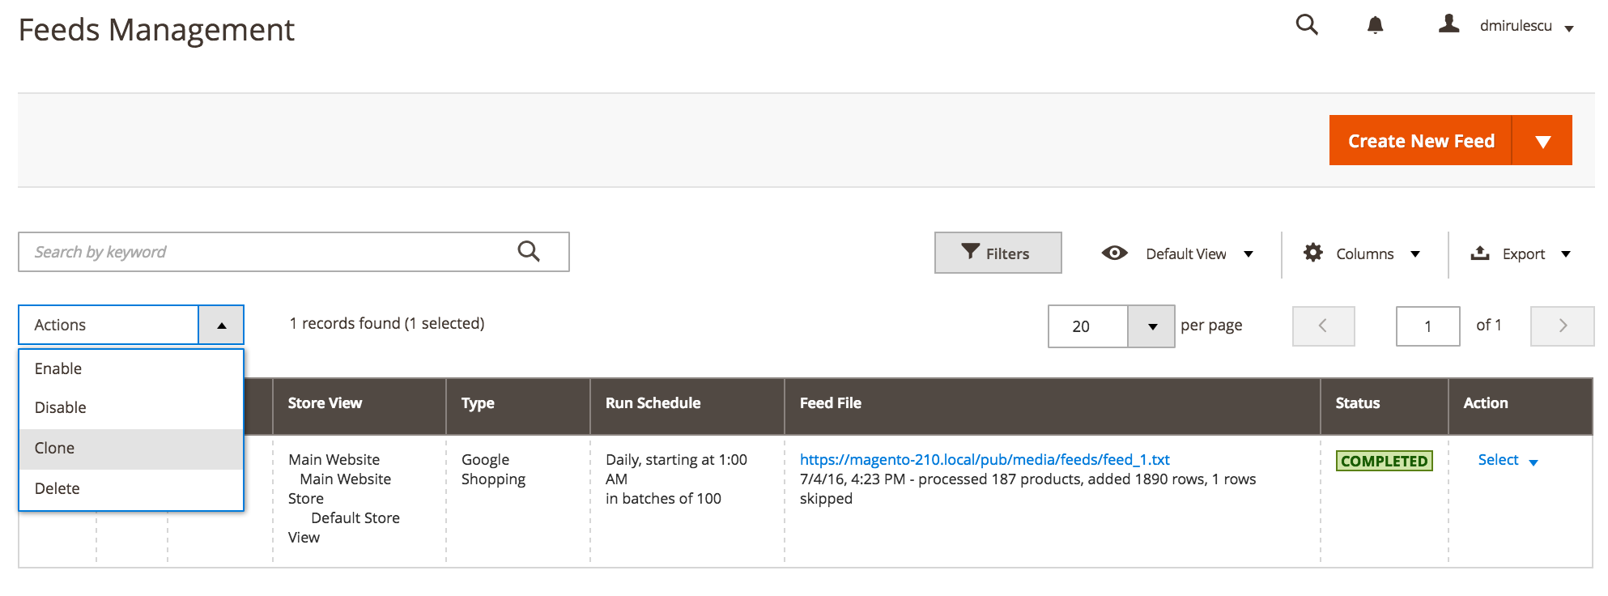Open the notifications bell
This screenshot has width=1608, height=596.
click(1375, 26)
